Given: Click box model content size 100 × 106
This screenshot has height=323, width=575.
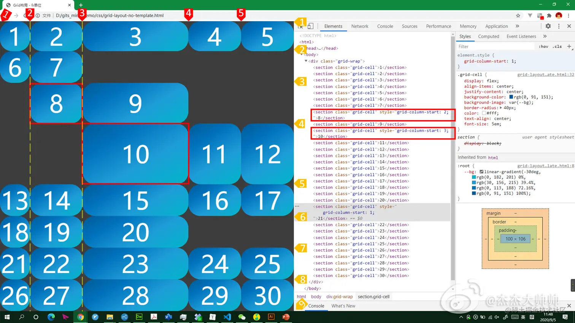Looking at the screenshot, I should (x=515, y=239).
